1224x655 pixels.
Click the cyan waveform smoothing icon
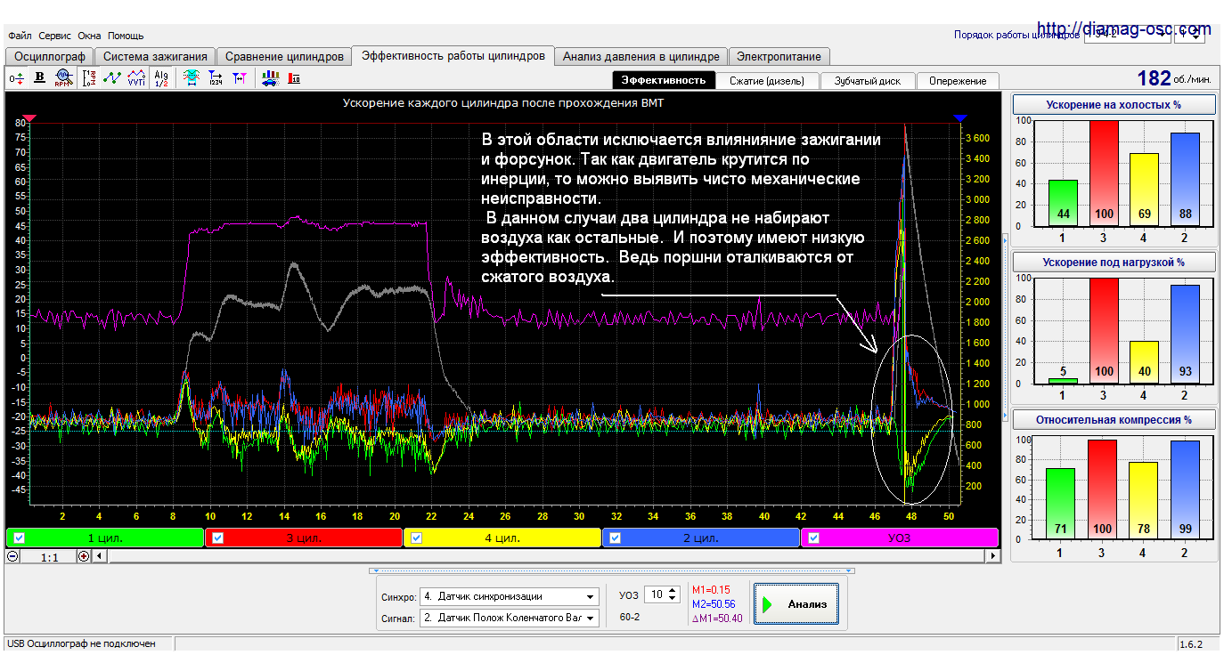click(x=191, y=78)
